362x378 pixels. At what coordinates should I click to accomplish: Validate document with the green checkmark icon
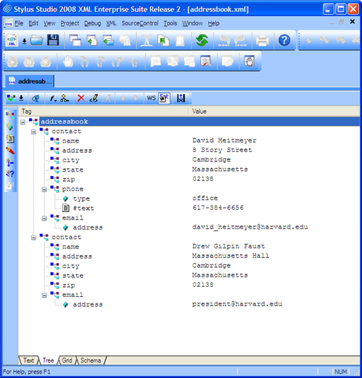pos(11,98)
